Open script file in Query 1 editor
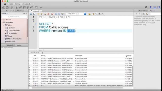Viewport: 162px width, 91px height. [x=31, y=14]
